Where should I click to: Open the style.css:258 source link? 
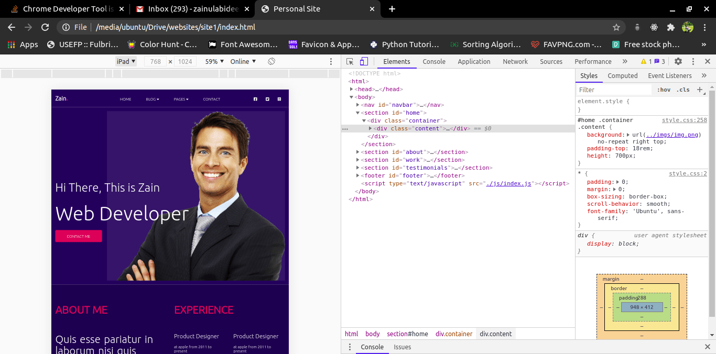pyautogui.click(x=685, y=120)
